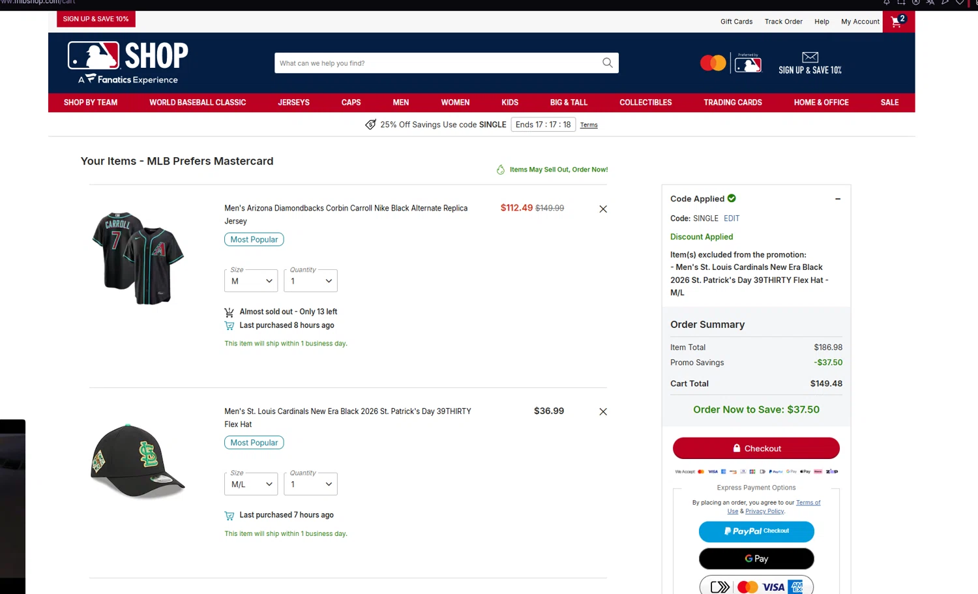
Task: Open jersey Quantity dropdown
Action: [x=310, y=280]
